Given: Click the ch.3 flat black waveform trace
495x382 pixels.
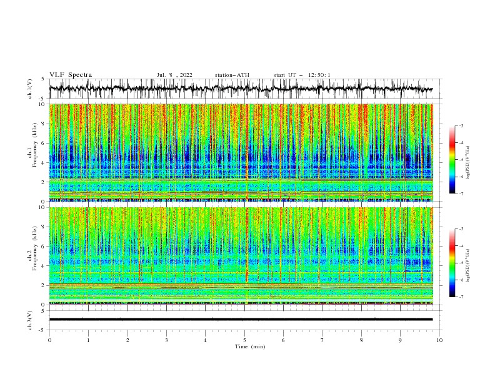Looking at the screenshot, I should [x=241, y=320].
